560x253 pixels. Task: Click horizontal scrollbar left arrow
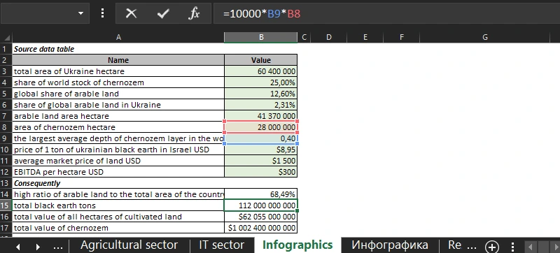(x=530, y=246)
